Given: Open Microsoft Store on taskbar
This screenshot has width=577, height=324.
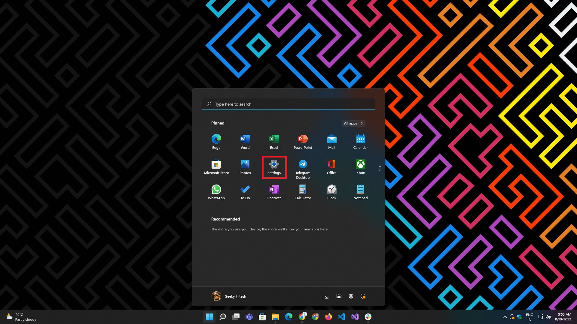Looking at the screenshot, I should click(262, 317).
